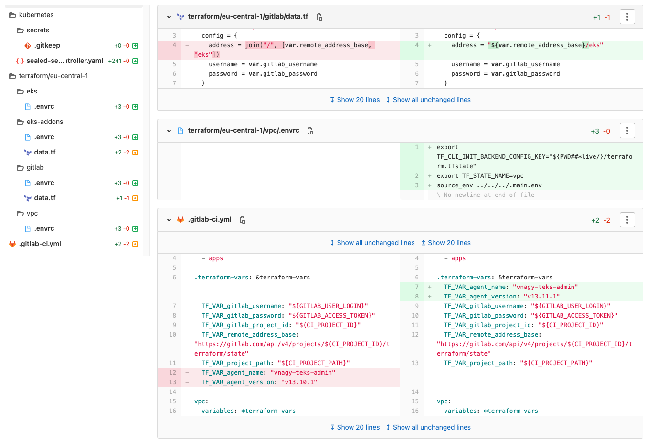Image resolution: width=647 pixels, height=442 pixels.
Task: Click Show 20 lines below the .gitlab-ci.yml diff
Action: point(355,427)
